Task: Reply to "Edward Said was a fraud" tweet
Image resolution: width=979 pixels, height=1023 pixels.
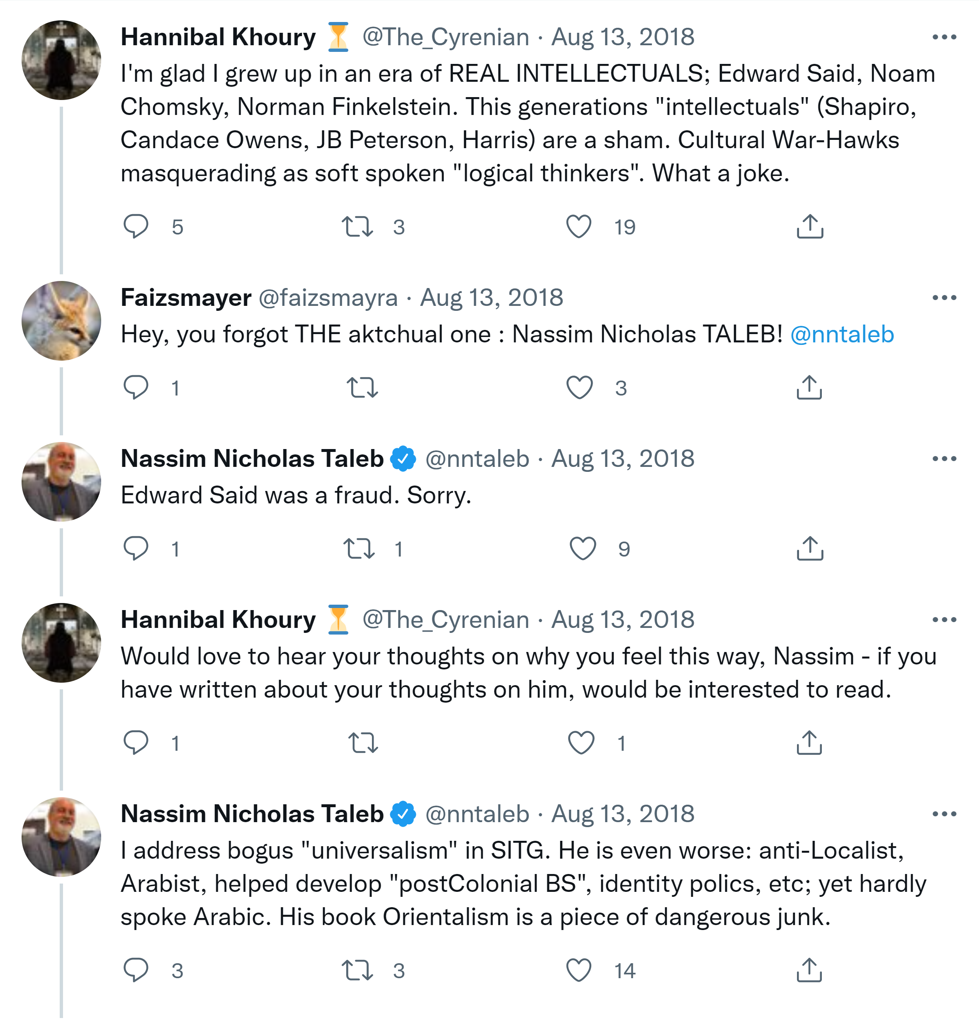Action: tap(136, 549)
